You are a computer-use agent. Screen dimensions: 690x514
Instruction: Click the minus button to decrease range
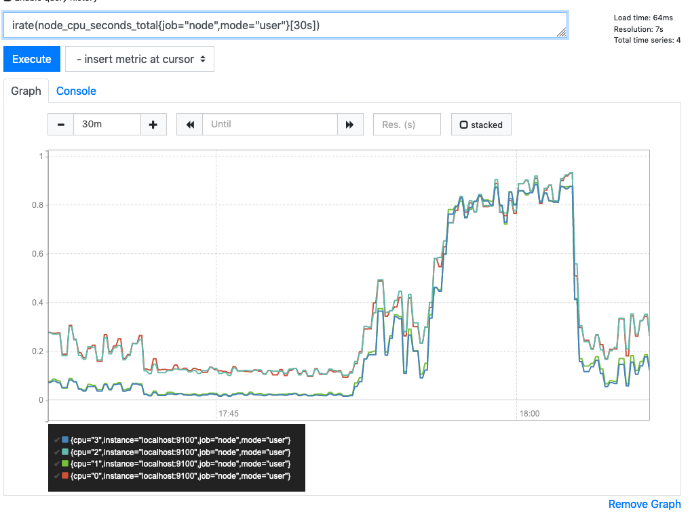coord(61,125)
